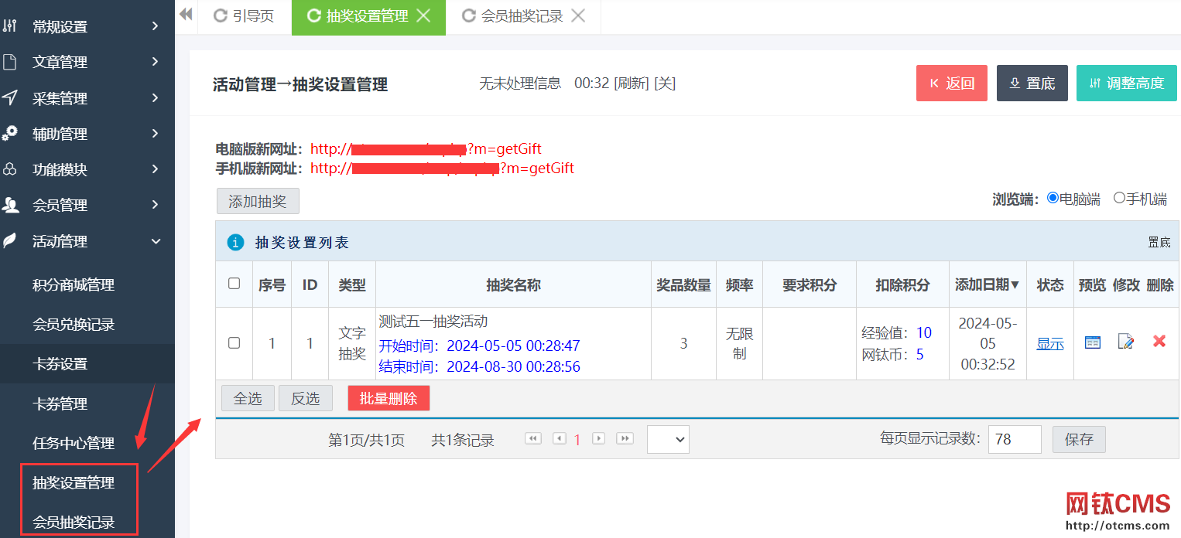Go to previous page arrow icon
The height and width of the screenshot is (538, 1181).
[559, 438]
